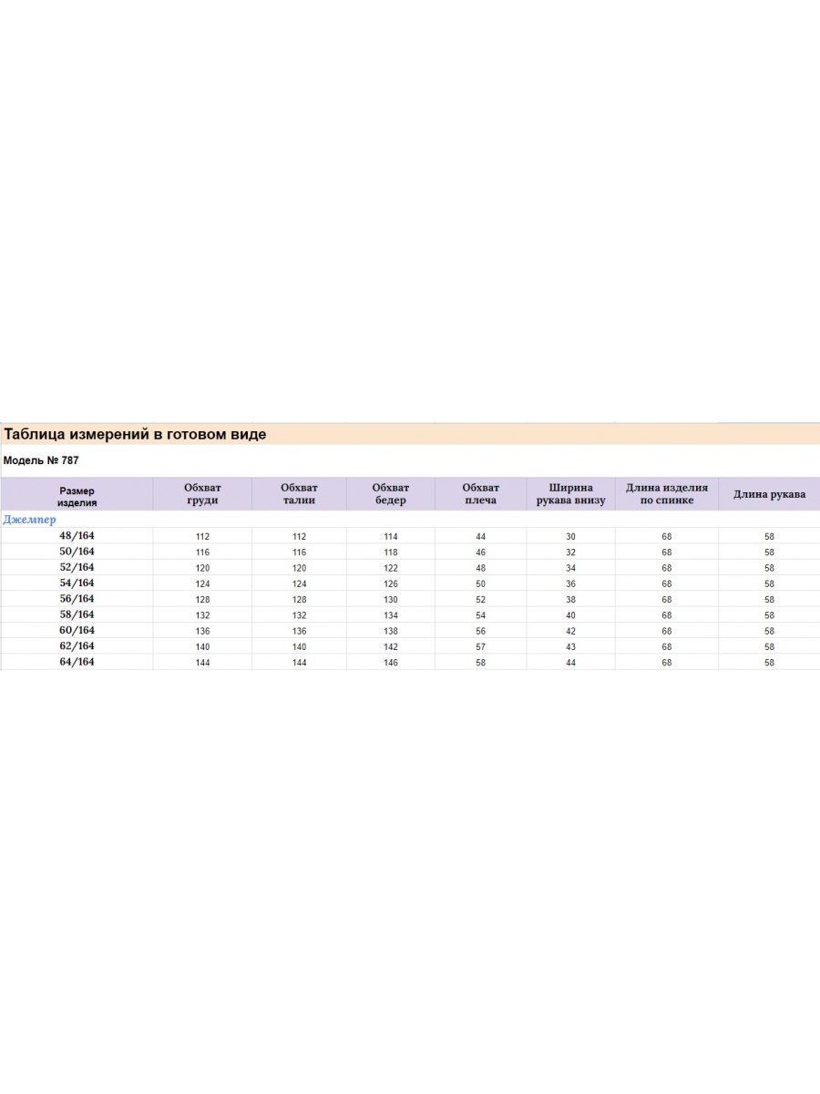Viewport: 820px width, 1094px height.
Task: Click the 52/164 size row label
Action: (77, 567)
